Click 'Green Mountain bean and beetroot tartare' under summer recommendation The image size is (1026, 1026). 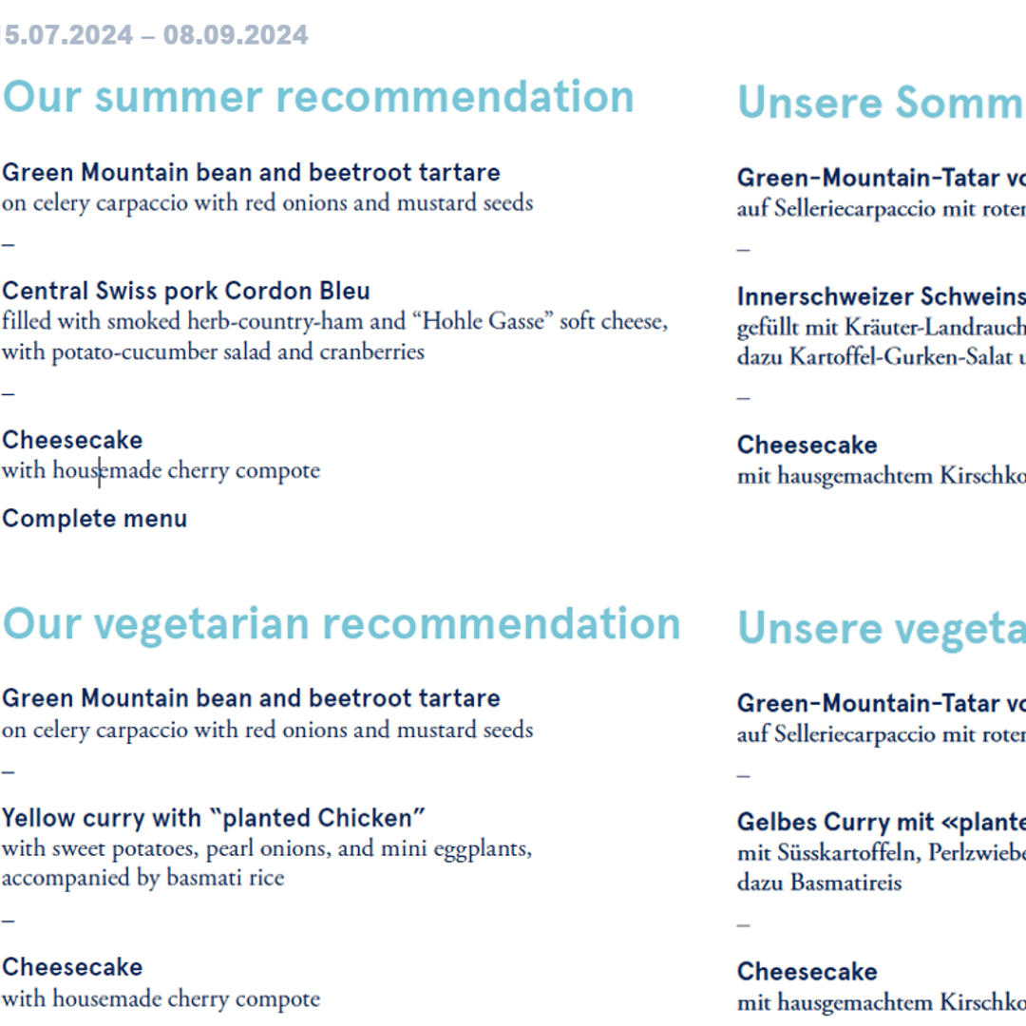coord(251,172)
